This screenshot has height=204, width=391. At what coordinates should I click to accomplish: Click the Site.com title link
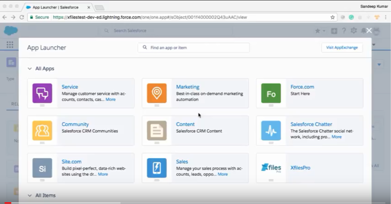pyautogui.click(x=72, y=162)
